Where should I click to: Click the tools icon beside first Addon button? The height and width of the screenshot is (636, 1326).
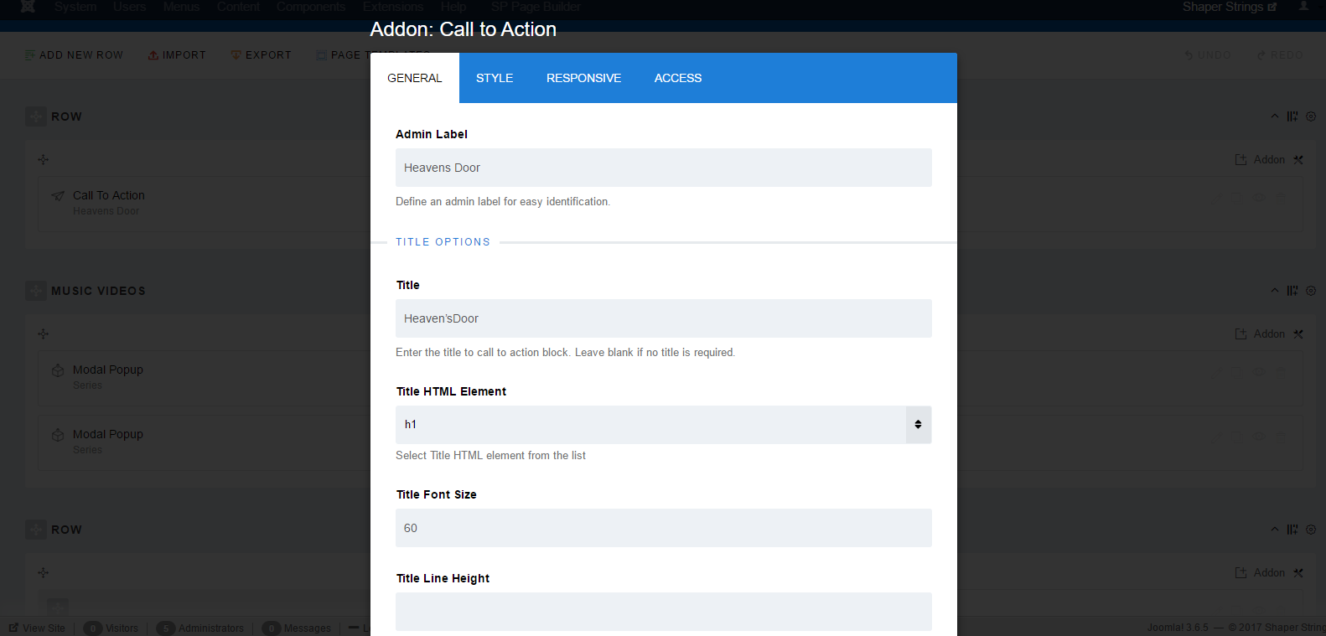(1298, 160)
